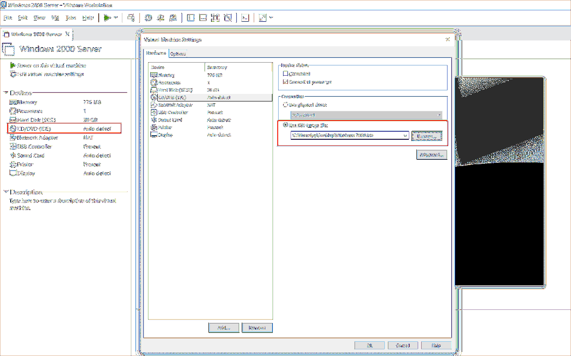
Task: Click Memory icon in main window Devices list
Action: [x=13, y=102]
